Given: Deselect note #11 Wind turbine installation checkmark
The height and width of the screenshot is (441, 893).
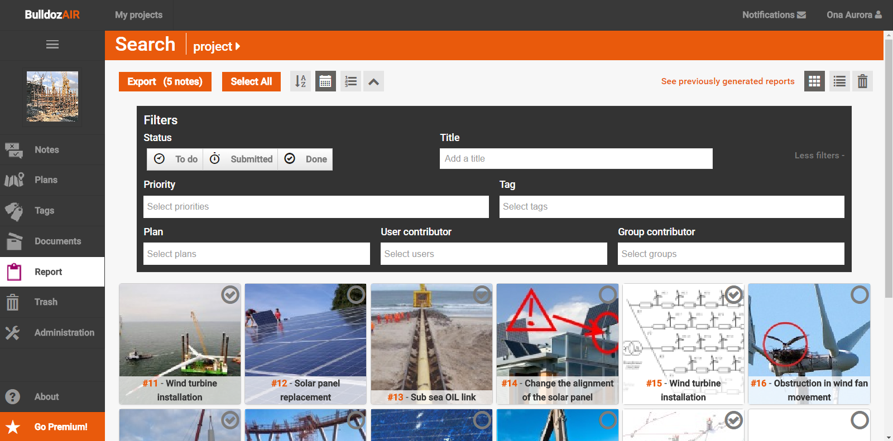Looking at the screenshot, I should [x=230, y=294].
